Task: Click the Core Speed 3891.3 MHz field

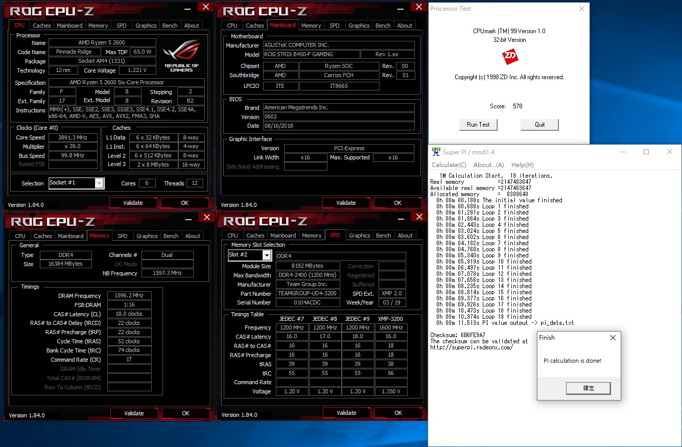Action: [73, 137]
